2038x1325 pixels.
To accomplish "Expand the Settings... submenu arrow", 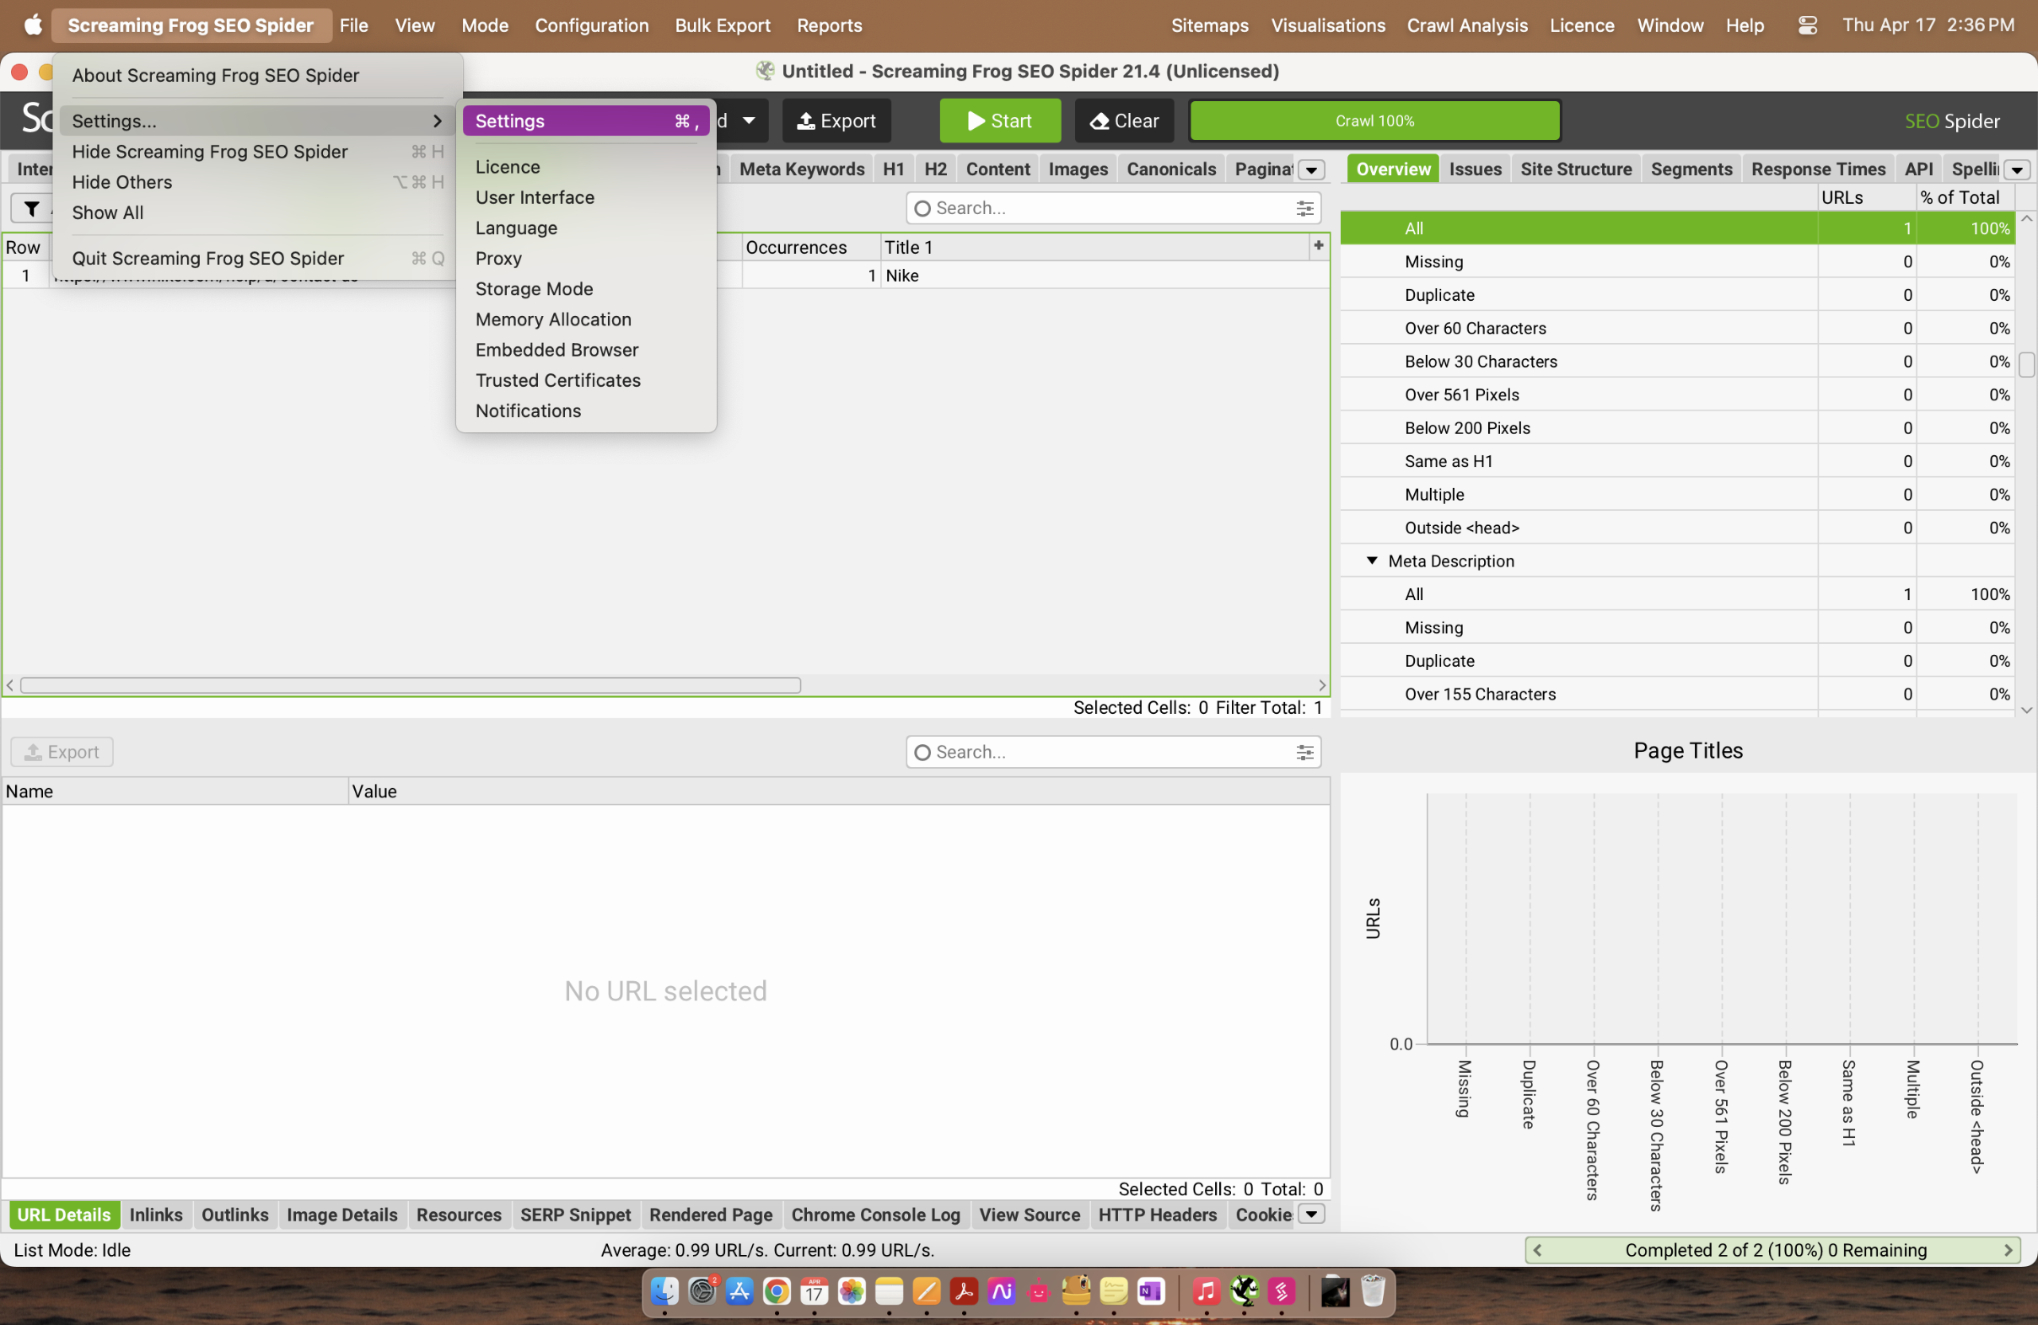I will tap(438, 121).
